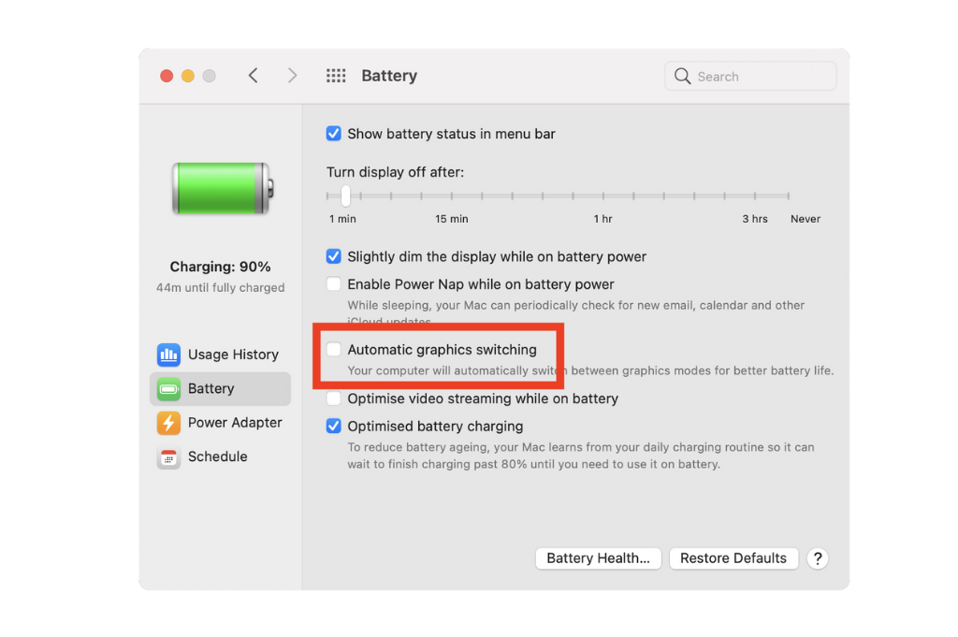Enable Optimise video streaming while on battery

[334, 398]
